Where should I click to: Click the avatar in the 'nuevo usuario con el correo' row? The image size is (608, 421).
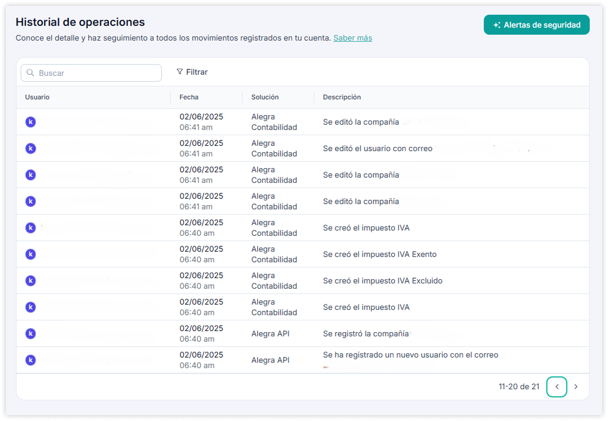click(x=31, y=360)
